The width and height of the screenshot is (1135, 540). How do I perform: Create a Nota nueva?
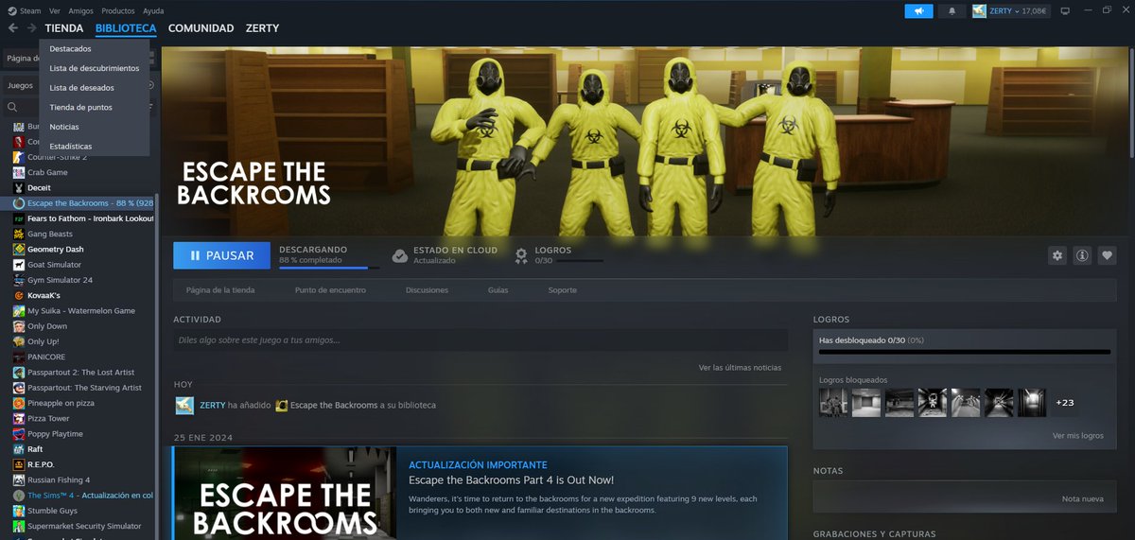1082,498
